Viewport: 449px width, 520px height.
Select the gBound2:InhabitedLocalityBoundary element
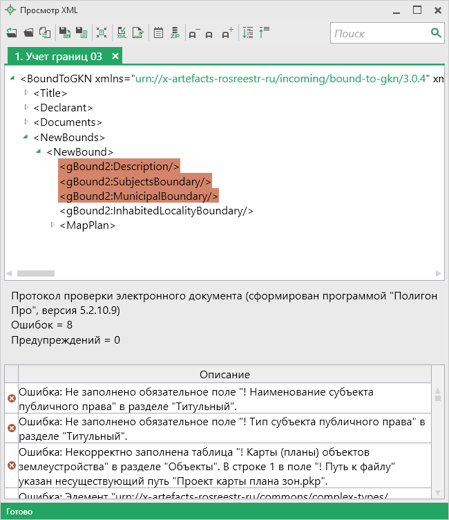pos(156,211)
